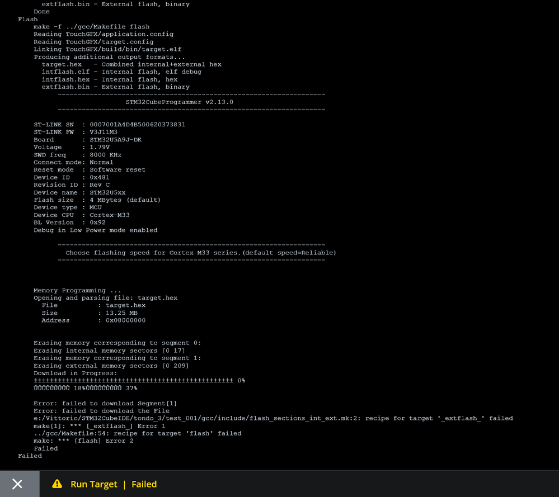The image size is (559, 497).
Task: Click the yellow 'Failed' status in bottom bar
Action: (144, 484)
